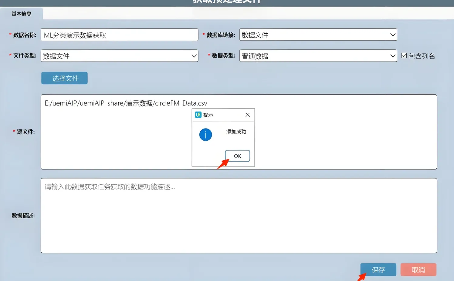The image size is (454, 281).
Task: Open the 数据库链接 dropdown
Action: (x=318, y=35)
